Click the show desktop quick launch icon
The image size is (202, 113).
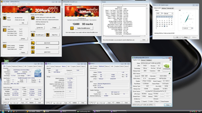click(x=9, y=111)
